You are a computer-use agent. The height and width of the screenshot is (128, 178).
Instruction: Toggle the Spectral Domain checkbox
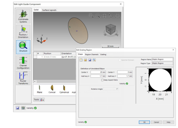[x=120, y=60]
